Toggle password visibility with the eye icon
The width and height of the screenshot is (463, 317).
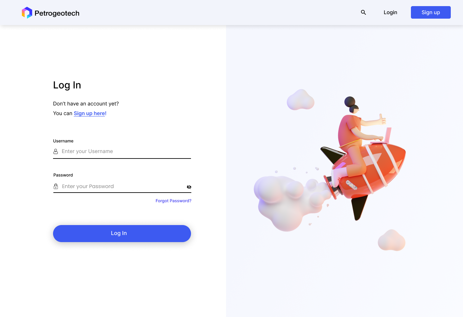click(189, 187)
